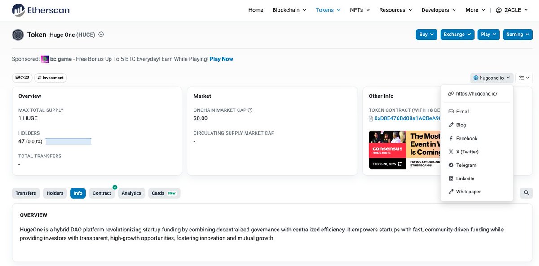Click the Telegram logo icon

tap(451, 165)
